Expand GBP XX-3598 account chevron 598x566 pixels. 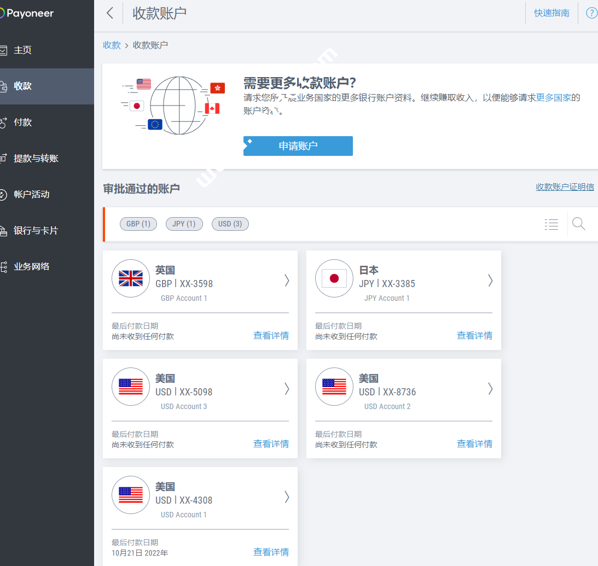click(287, 281)
